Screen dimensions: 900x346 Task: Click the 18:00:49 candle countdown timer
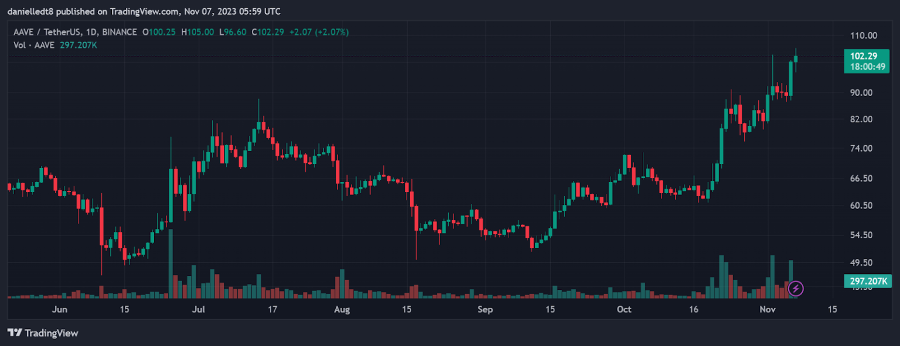(862, 67)
